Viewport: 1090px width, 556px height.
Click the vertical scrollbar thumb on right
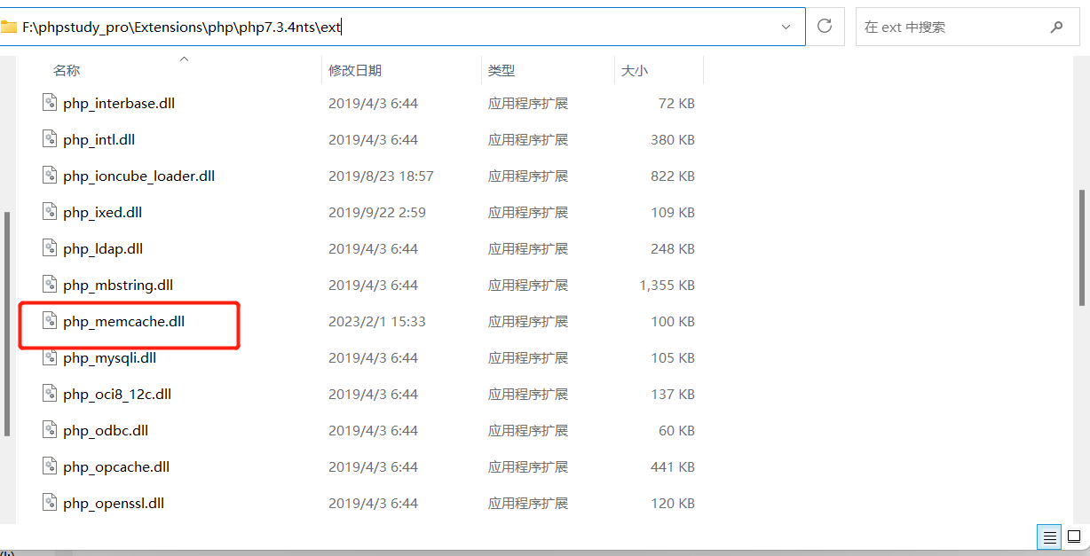coord(1081,248)
